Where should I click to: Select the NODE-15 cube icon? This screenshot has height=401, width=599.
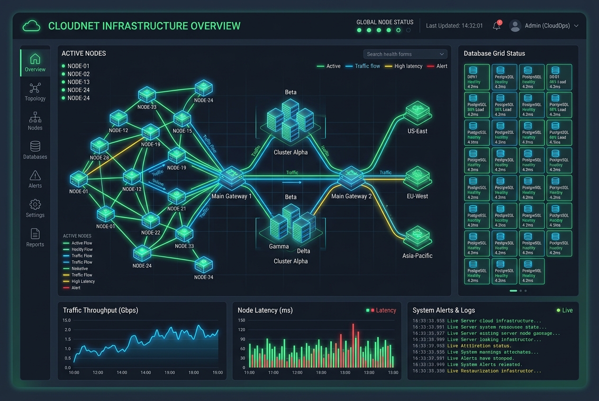pos(182,119)
